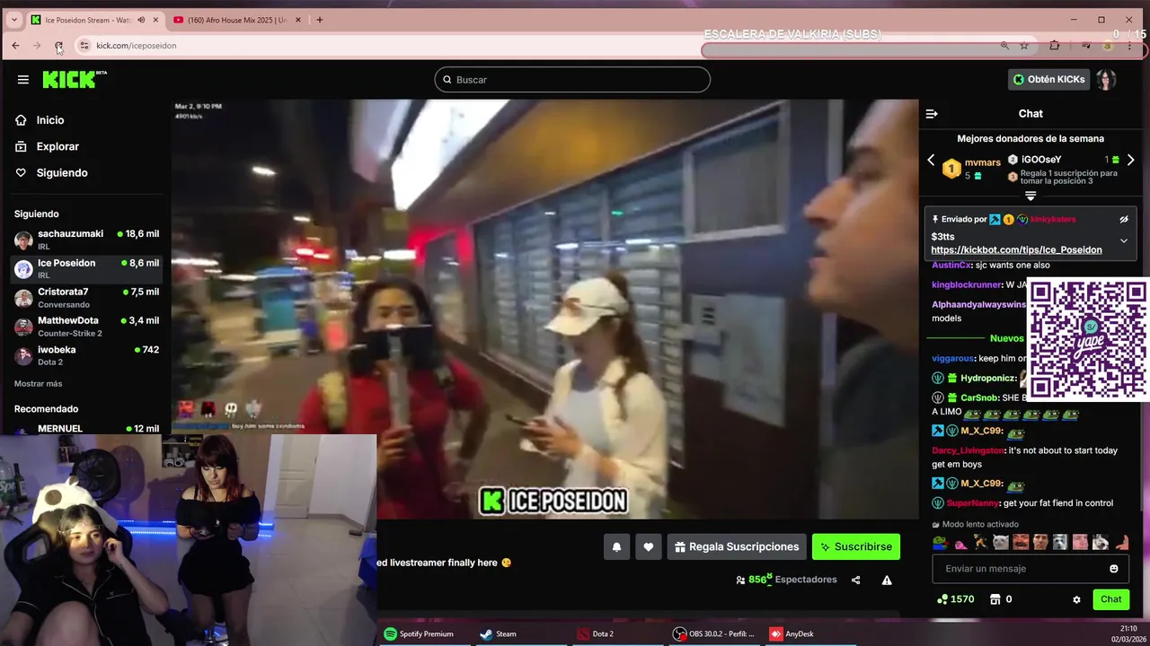Expand the weekly top donors leaderboard
The height and width of the screenshot is (646, 1150).
pos(1031,196)
